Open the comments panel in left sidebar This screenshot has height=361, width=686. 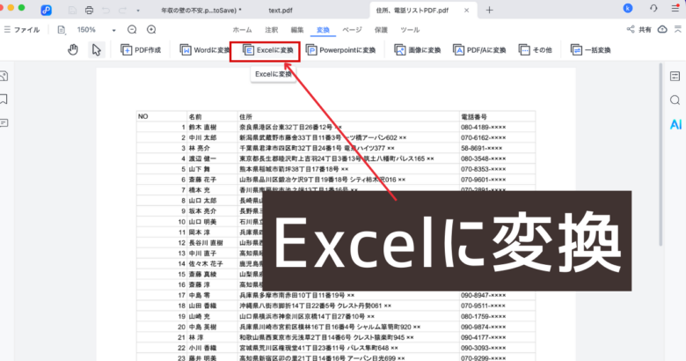pos(5,122)
